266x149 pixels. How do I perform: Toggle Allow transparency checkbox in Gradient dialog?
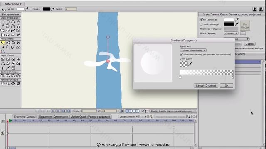[x=182, y=54]
